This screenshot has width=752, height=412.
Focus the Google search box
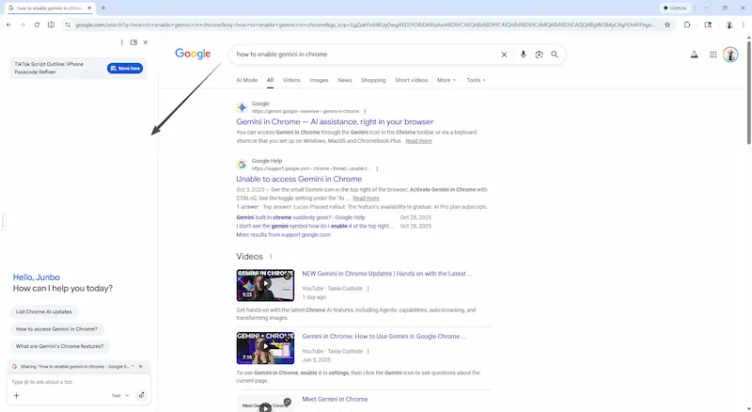(x=365, y=55)
